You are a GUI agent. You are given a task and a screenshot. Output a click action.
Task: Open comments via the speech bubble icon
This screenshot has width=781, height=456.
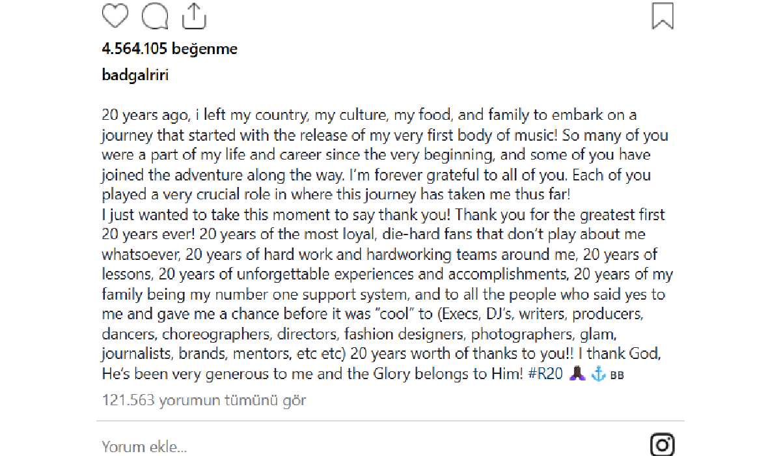tap(154, 16)
